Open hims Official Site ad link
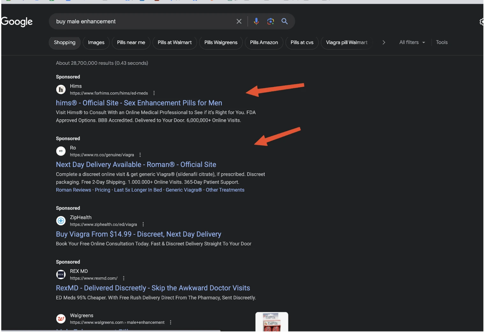This screenshot has width=484, height=332. point(139,103)
